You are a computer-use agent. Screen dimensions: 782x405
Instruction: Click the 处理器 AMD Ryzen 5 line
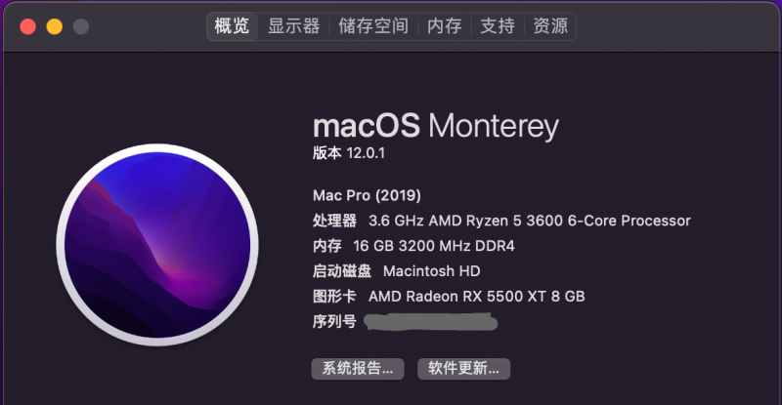501,221
